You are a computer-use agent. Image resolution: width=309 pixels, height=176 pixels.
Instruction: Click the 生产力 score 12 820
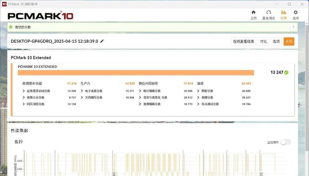click(130, 84)
